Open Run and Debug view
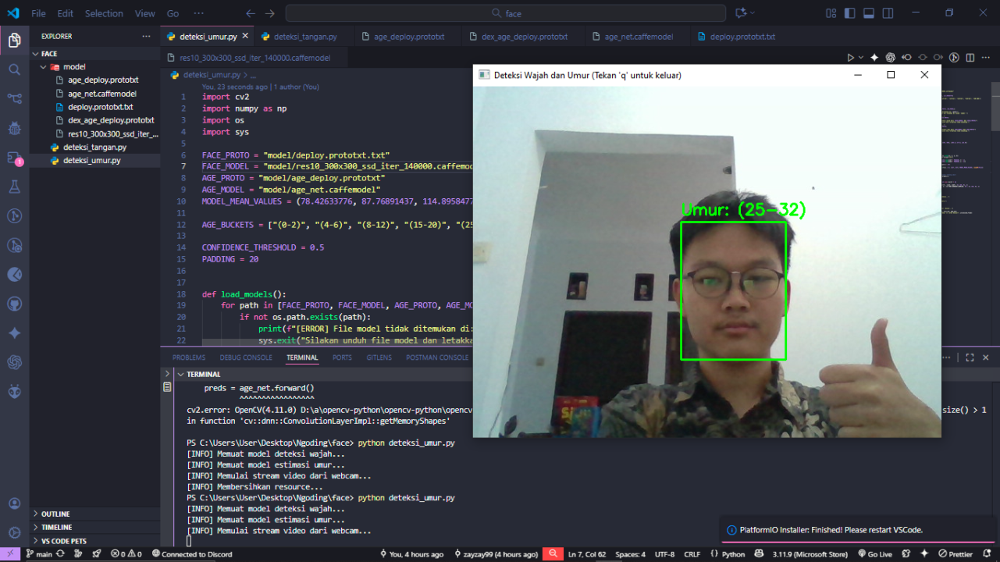The height and width of the screenshot is (562, 1000). (14, 128)
